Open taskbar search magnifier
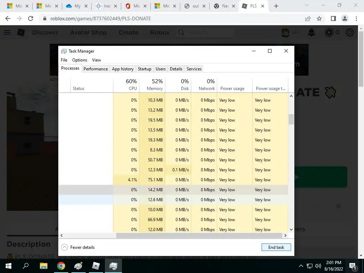This screenshot has width=364, height=273. click(26, 266)
